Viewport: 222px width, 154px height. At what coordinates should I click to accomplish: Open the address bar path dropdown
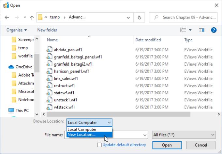128,18
